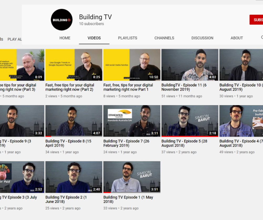Click '33 views • 2 years ago' text
This screenshot has height=220, width=263.
point(121,208)
